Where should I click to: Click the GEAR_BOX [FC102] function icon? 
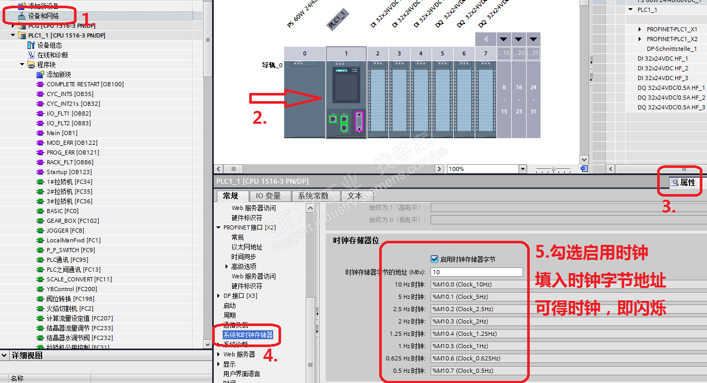40,221
